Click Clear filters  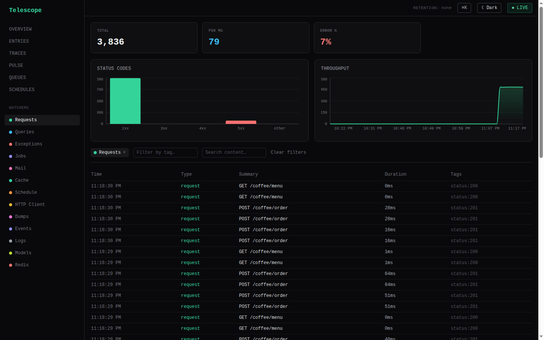tap(288, 152)
